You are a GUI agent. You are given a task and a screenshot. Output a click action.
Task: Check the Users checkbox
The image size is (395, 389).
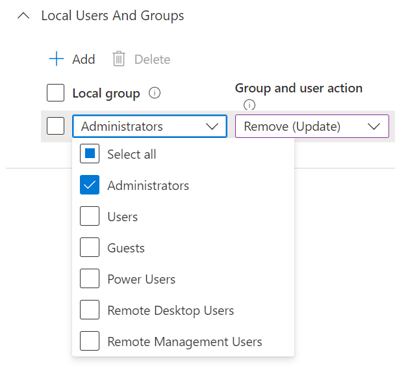(90, 217)
